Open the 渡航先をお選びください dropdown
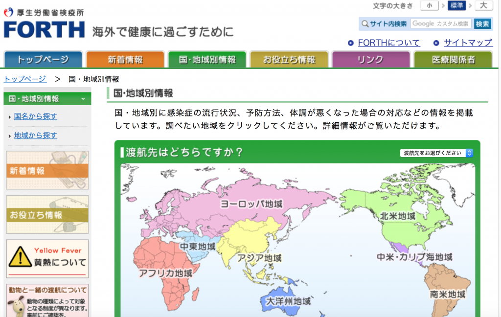 436,153
